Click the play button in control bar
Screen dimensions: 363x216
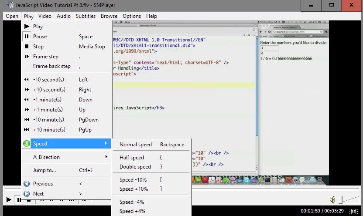(x=9, y=199)
